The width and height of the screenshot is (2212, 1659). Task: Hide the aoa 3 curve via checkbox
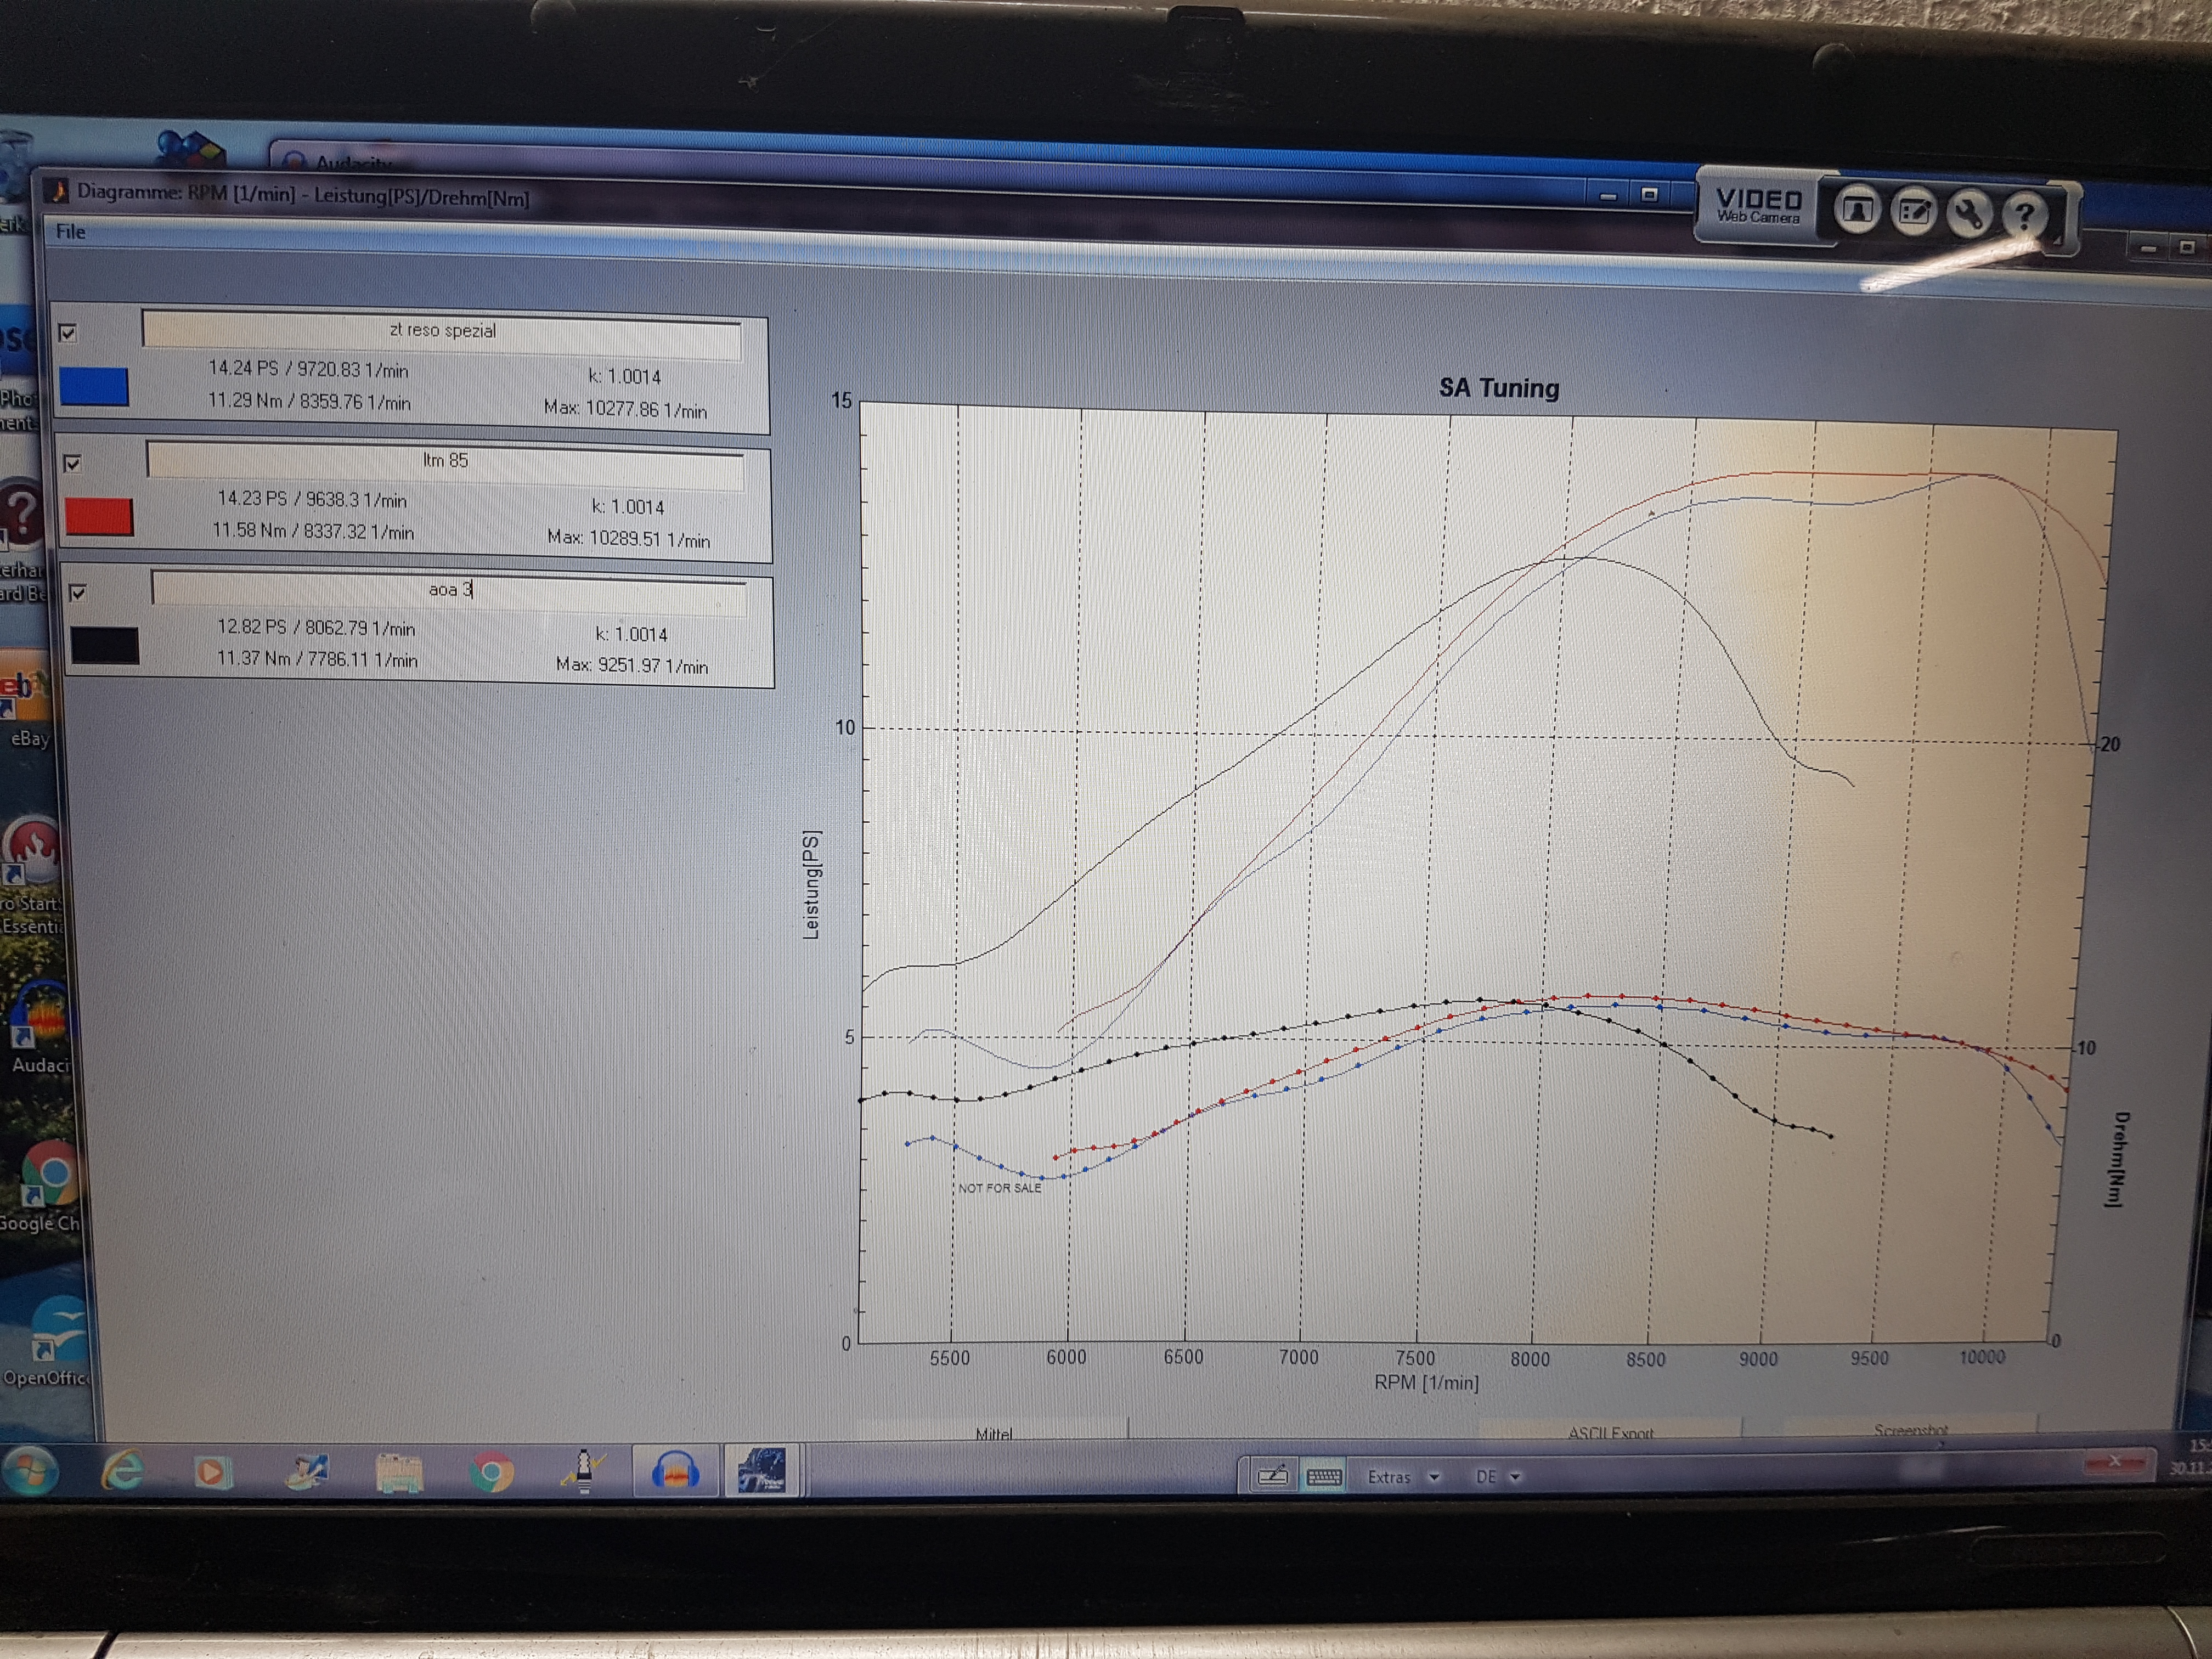pyautogui.click(x=78, y=593)
